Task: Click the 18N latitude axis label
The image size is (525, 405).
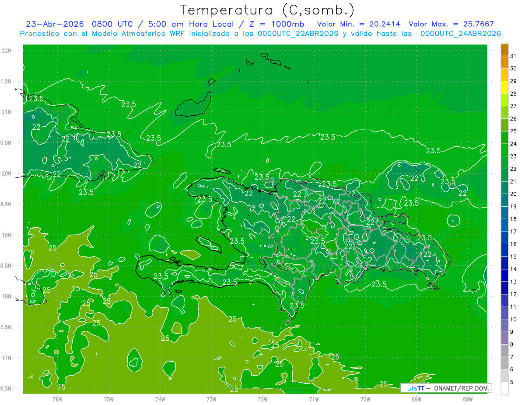Action: pos(7,297)
